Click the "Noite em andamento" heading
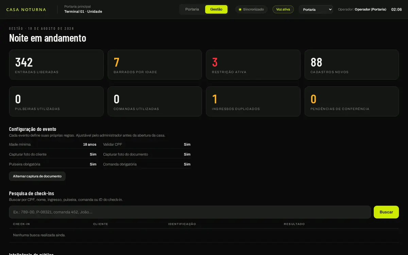The image size is (408, 255). click(x=48, y=38)
